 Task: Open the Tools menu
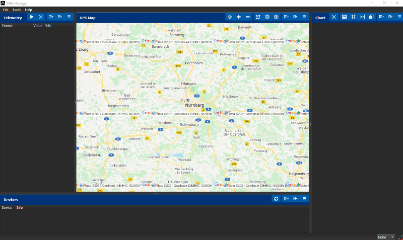(17, 10)
